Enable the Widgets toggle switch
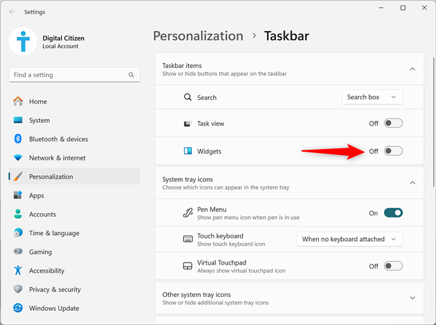The width and height of the screenshot is (436, 325). click(393, 151)
